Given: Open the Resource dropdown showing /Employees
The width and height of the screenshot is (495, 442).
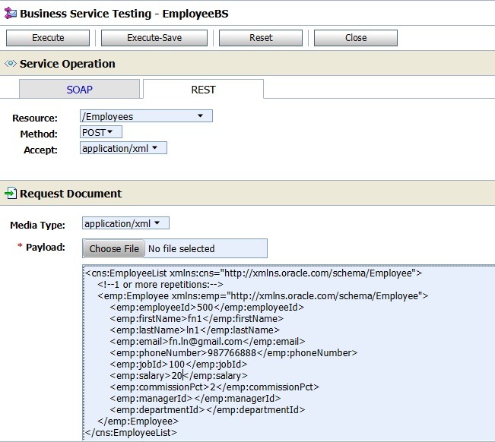Looking at the screenshot, I should click(x=146, y=117).
